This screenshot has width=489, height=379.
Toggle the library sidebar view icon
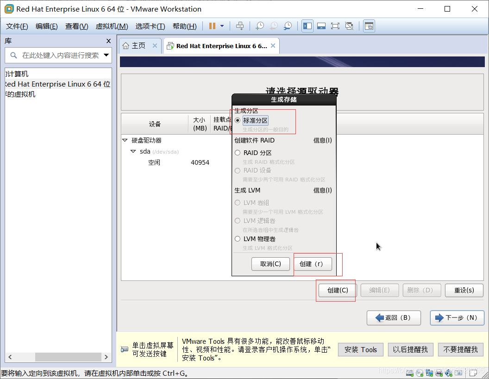pos(307,26)
